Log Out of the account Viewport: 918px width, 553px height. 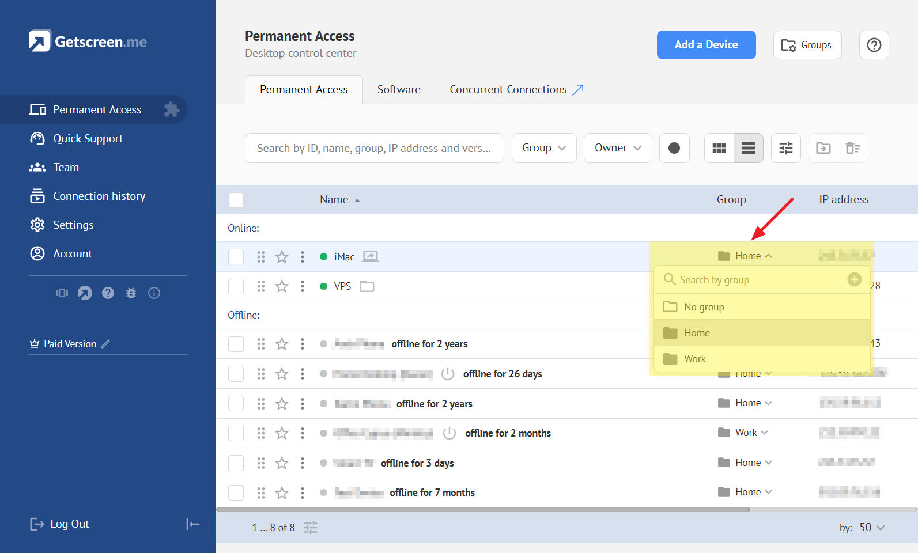coord(60,524)
